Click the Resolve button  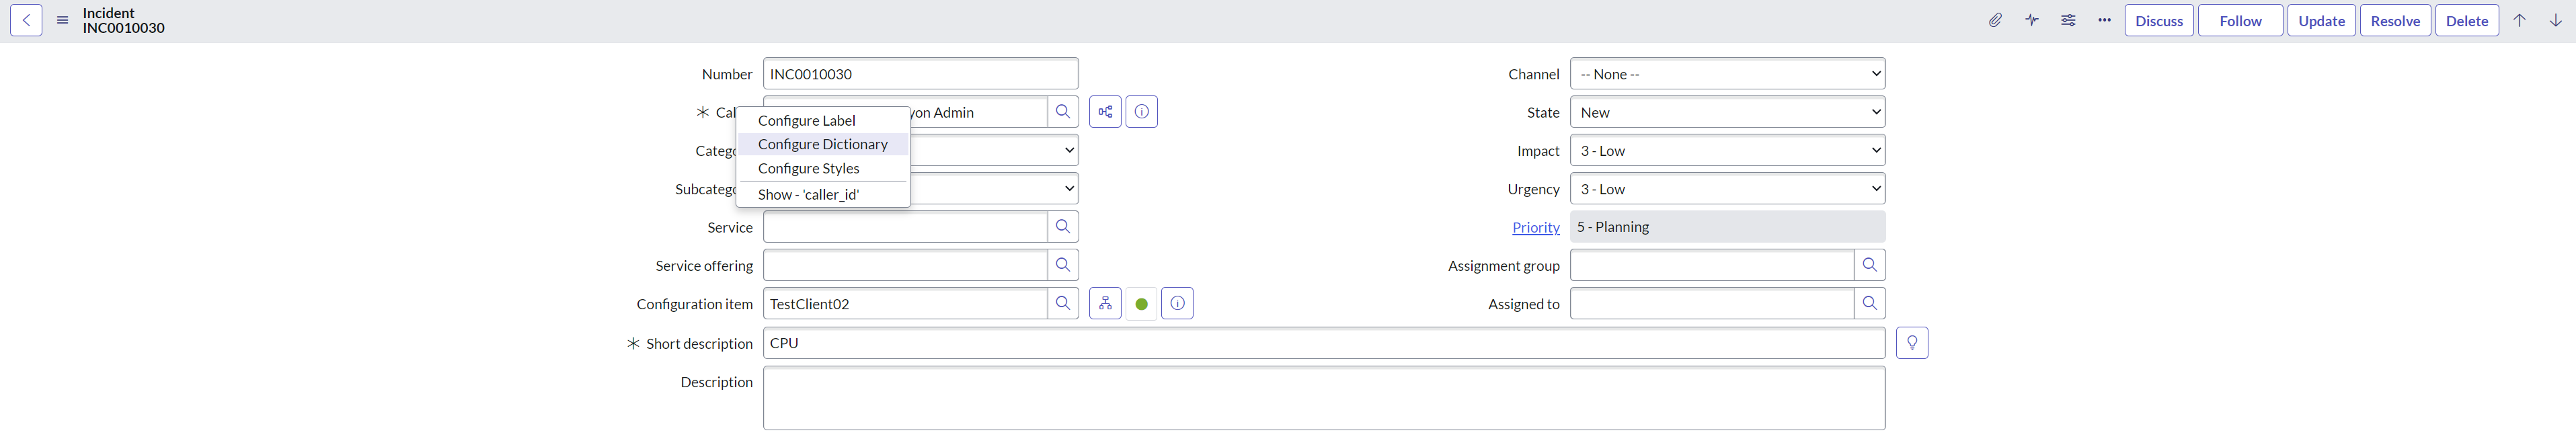pos(2395,21)
